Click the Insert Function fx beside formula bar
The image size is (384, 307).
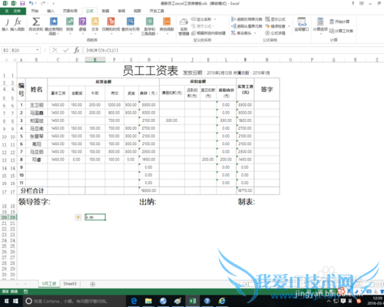[x=77, y=50]
